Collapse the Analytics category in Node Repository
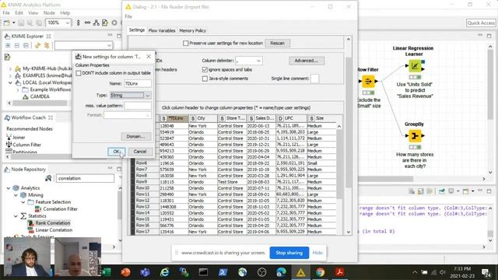The image size is (498, 280). [x=9, y=188]
